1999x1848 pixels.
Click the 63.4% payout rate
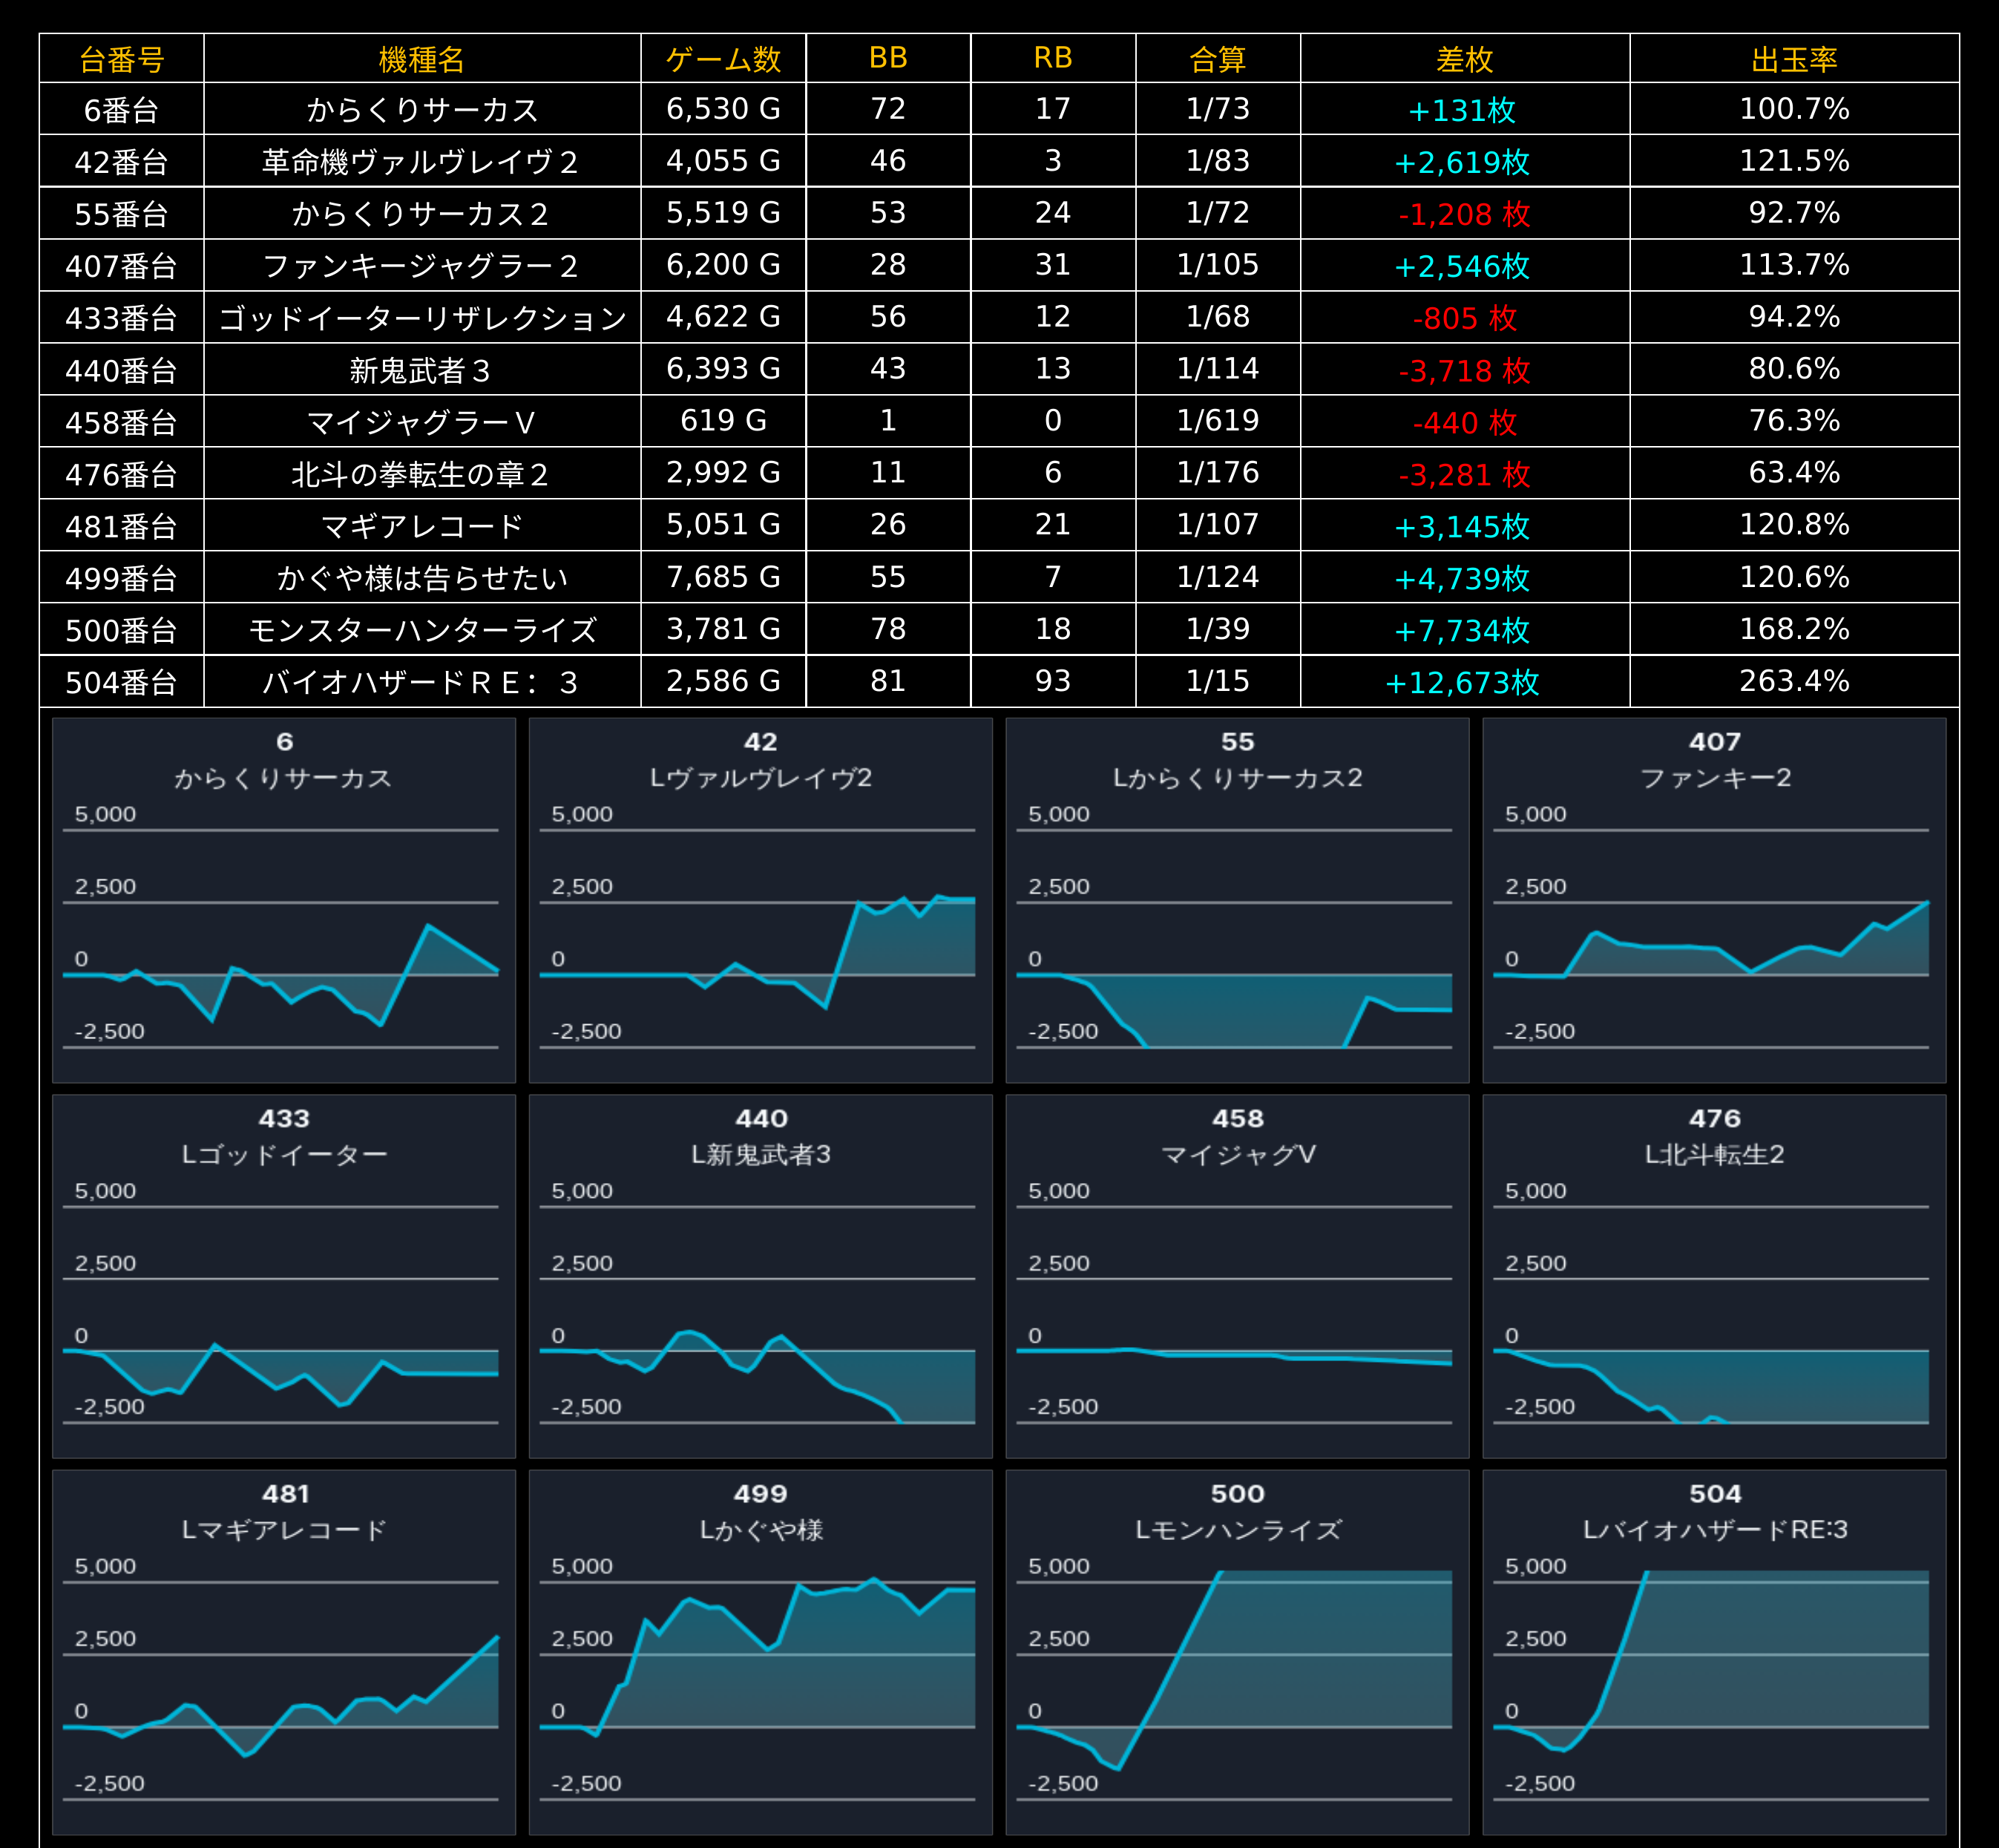coord(1795,473)
